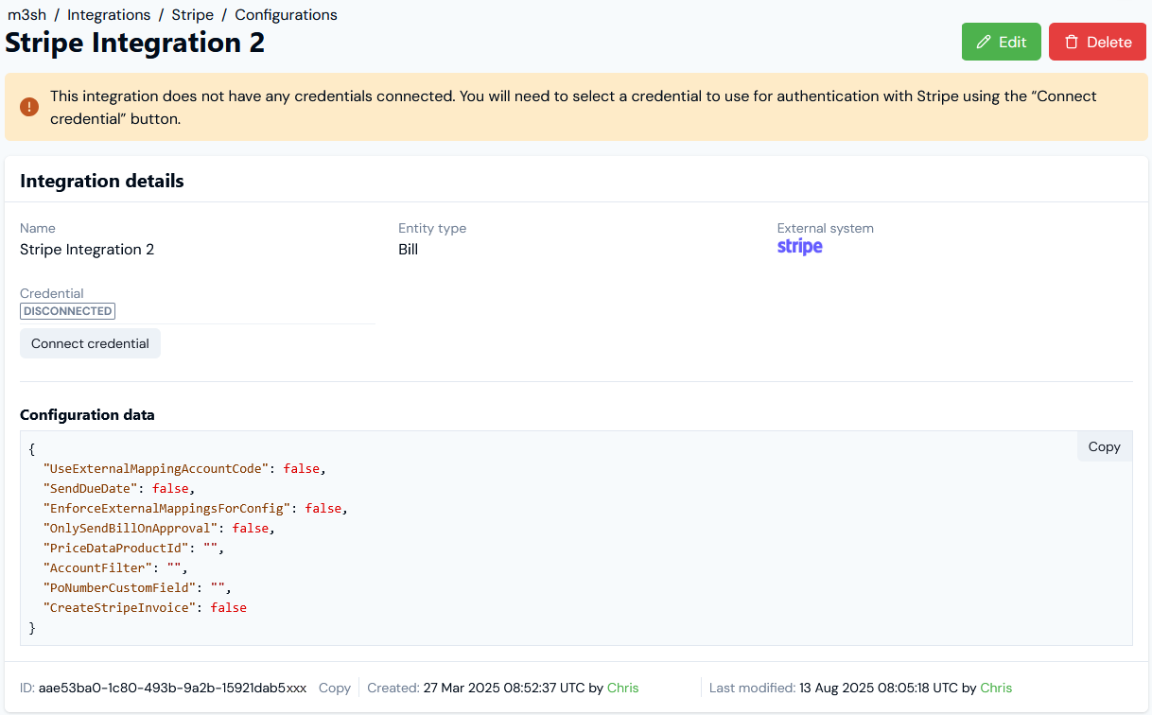Copy the configuration data JSON
The width and height of the screenshot is (1152, 715).
pyautogui.click(x=1104, y=446)
